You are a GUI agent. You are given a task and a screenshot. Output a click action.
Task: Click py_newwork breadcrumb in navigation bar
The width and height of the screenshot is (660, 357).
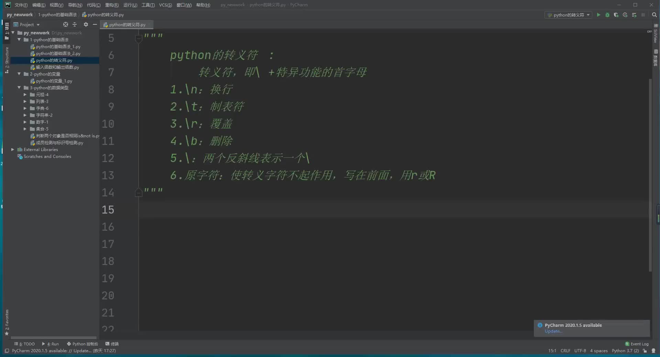(20, 15)
